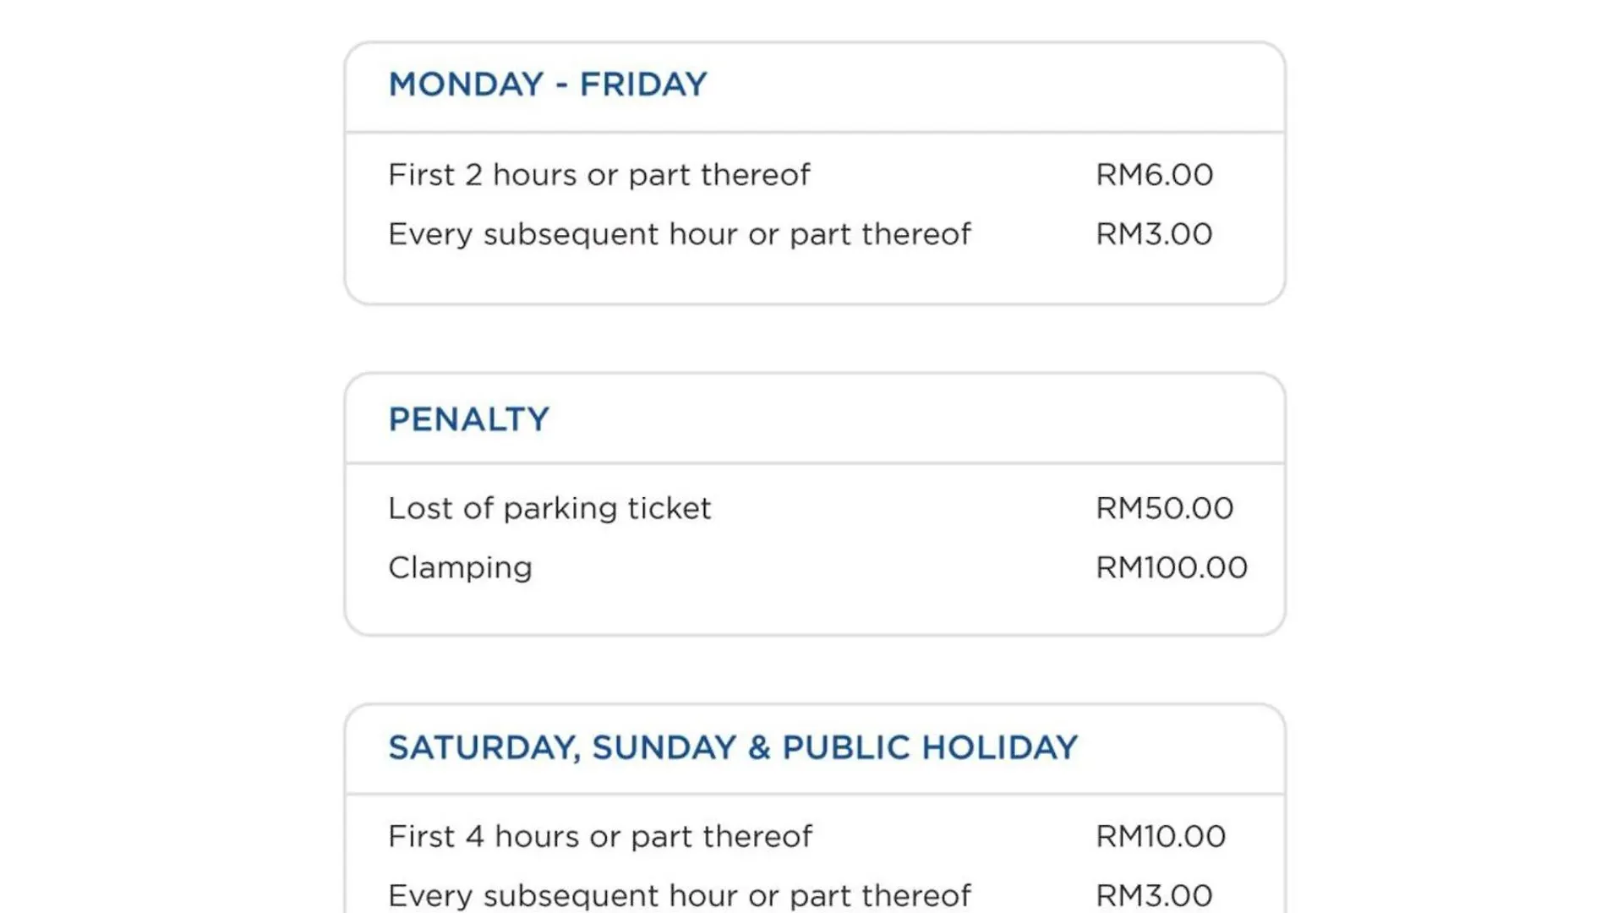Select the weekend RM3.00 subsequent hour price
The width and height of the screenshot is (1623, 913).
[1154, 895]
